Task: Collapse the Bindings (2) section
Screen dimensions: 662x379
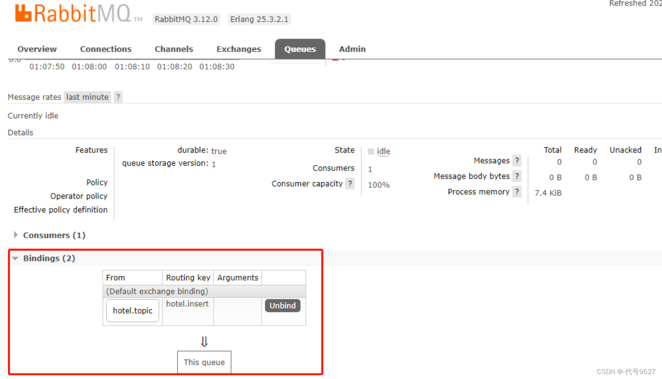Action: (x=49, y=258)
